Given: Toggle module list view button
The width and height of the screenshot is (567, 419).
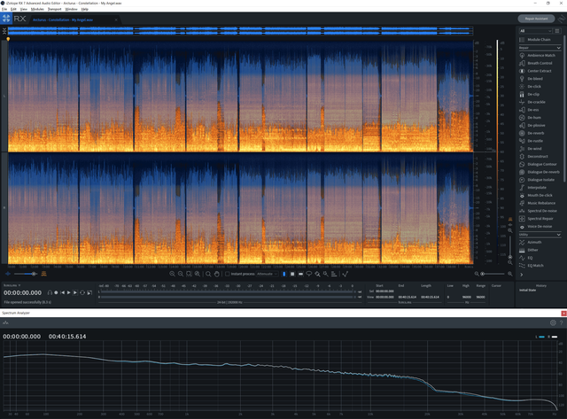Looking at the screenshot, I should tap(557, 31).
